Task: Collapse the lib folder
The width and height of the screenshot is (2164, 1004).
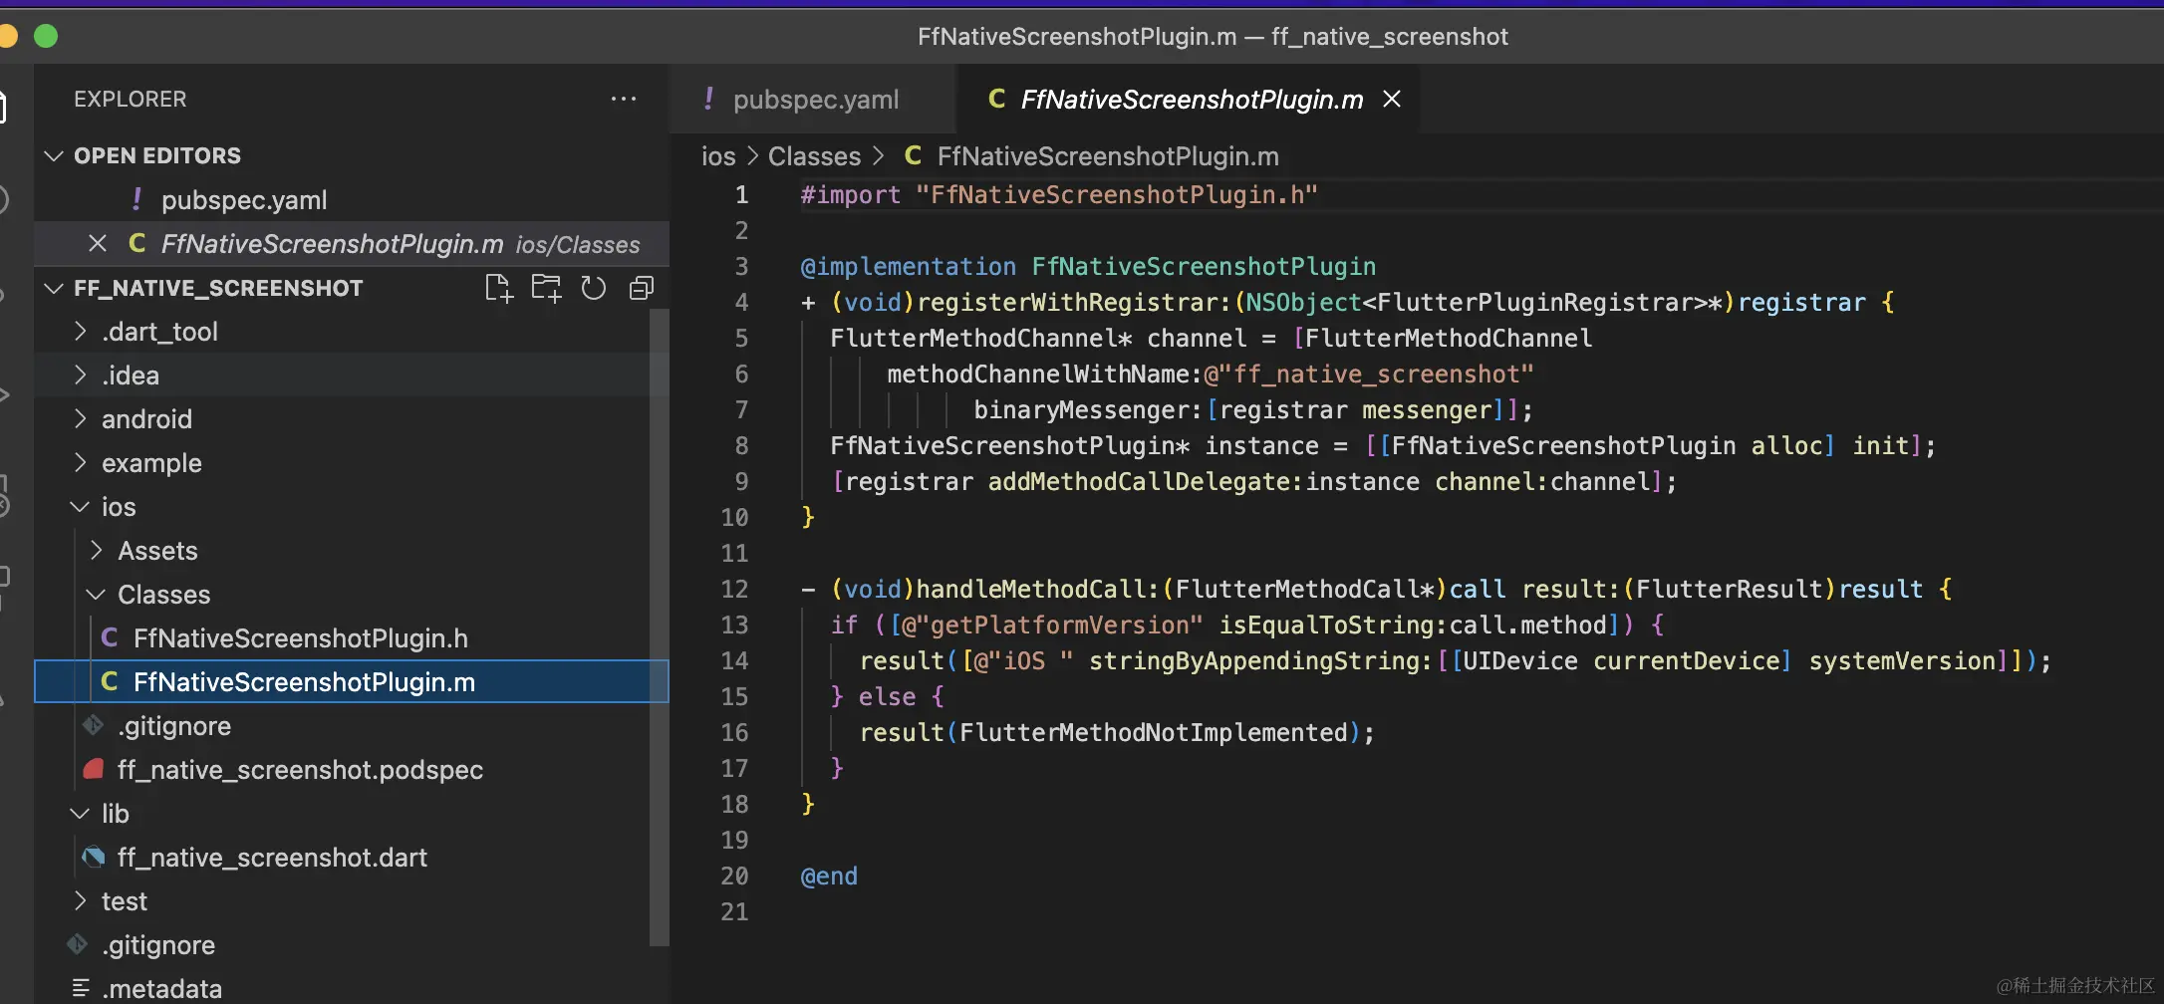Action: [x=81, y=813]
